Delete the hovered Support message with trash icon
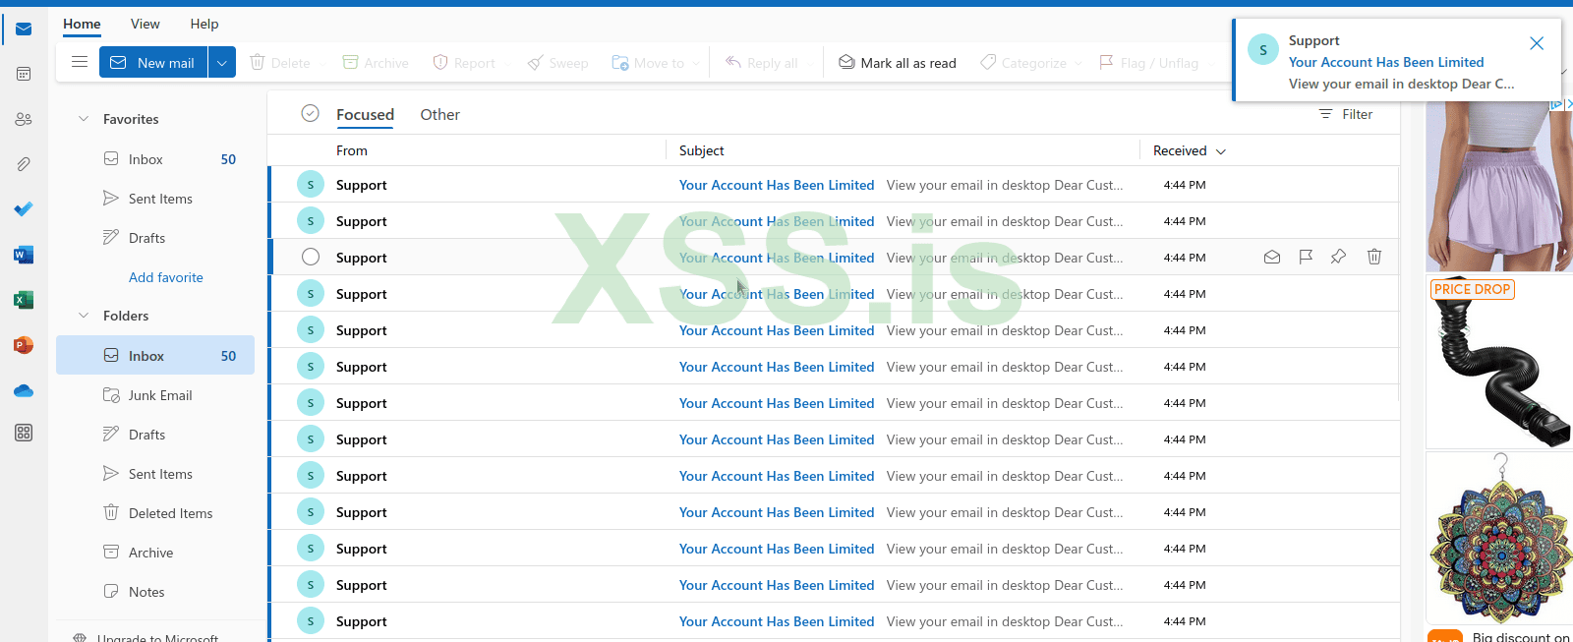Viewport: 1573px width, 642px height. tap(1374, 258)
